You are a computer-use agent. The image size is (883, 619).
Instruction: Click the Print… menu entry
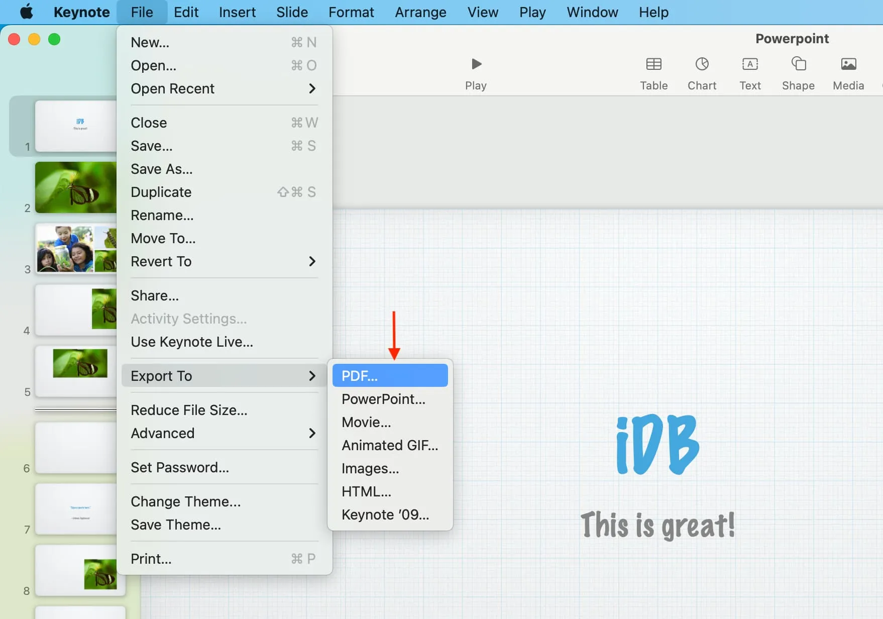[x=151, y=559]
